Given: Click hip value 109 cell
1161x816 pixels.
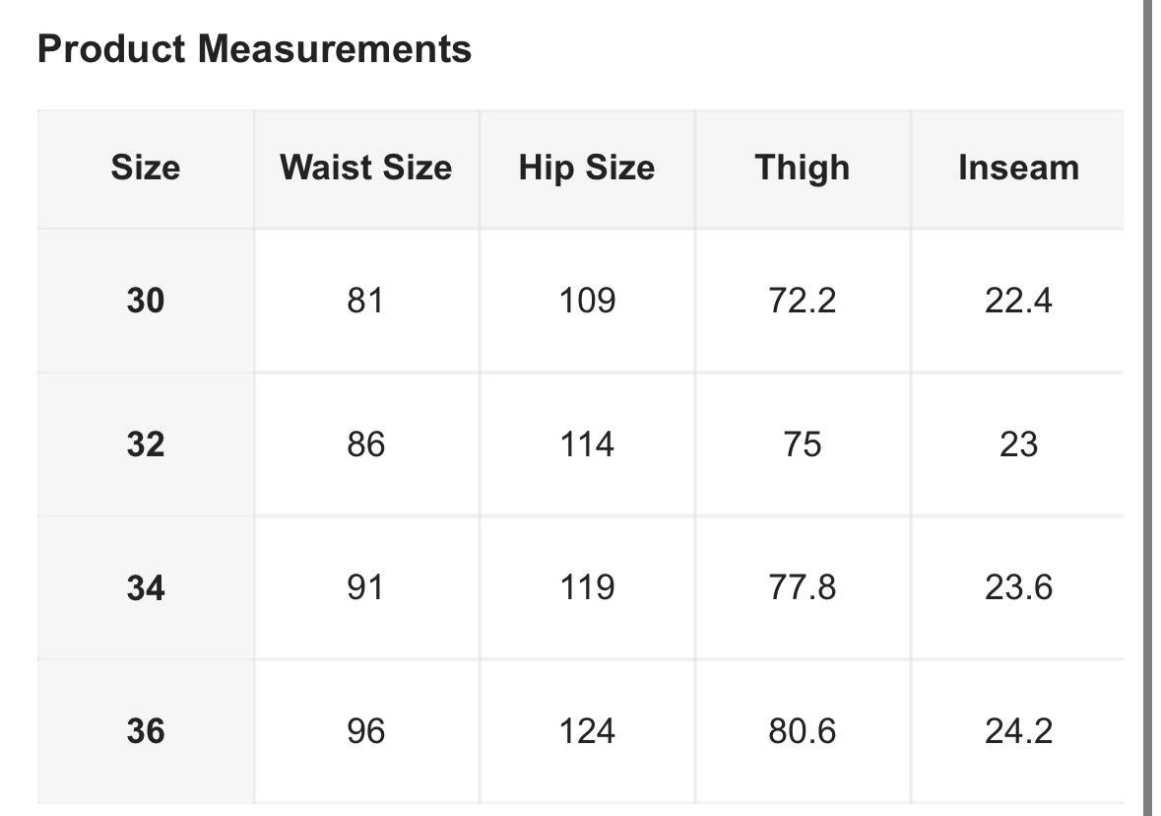Looking at the screenshot, I should pyautogui.click(x=587, y=301).
